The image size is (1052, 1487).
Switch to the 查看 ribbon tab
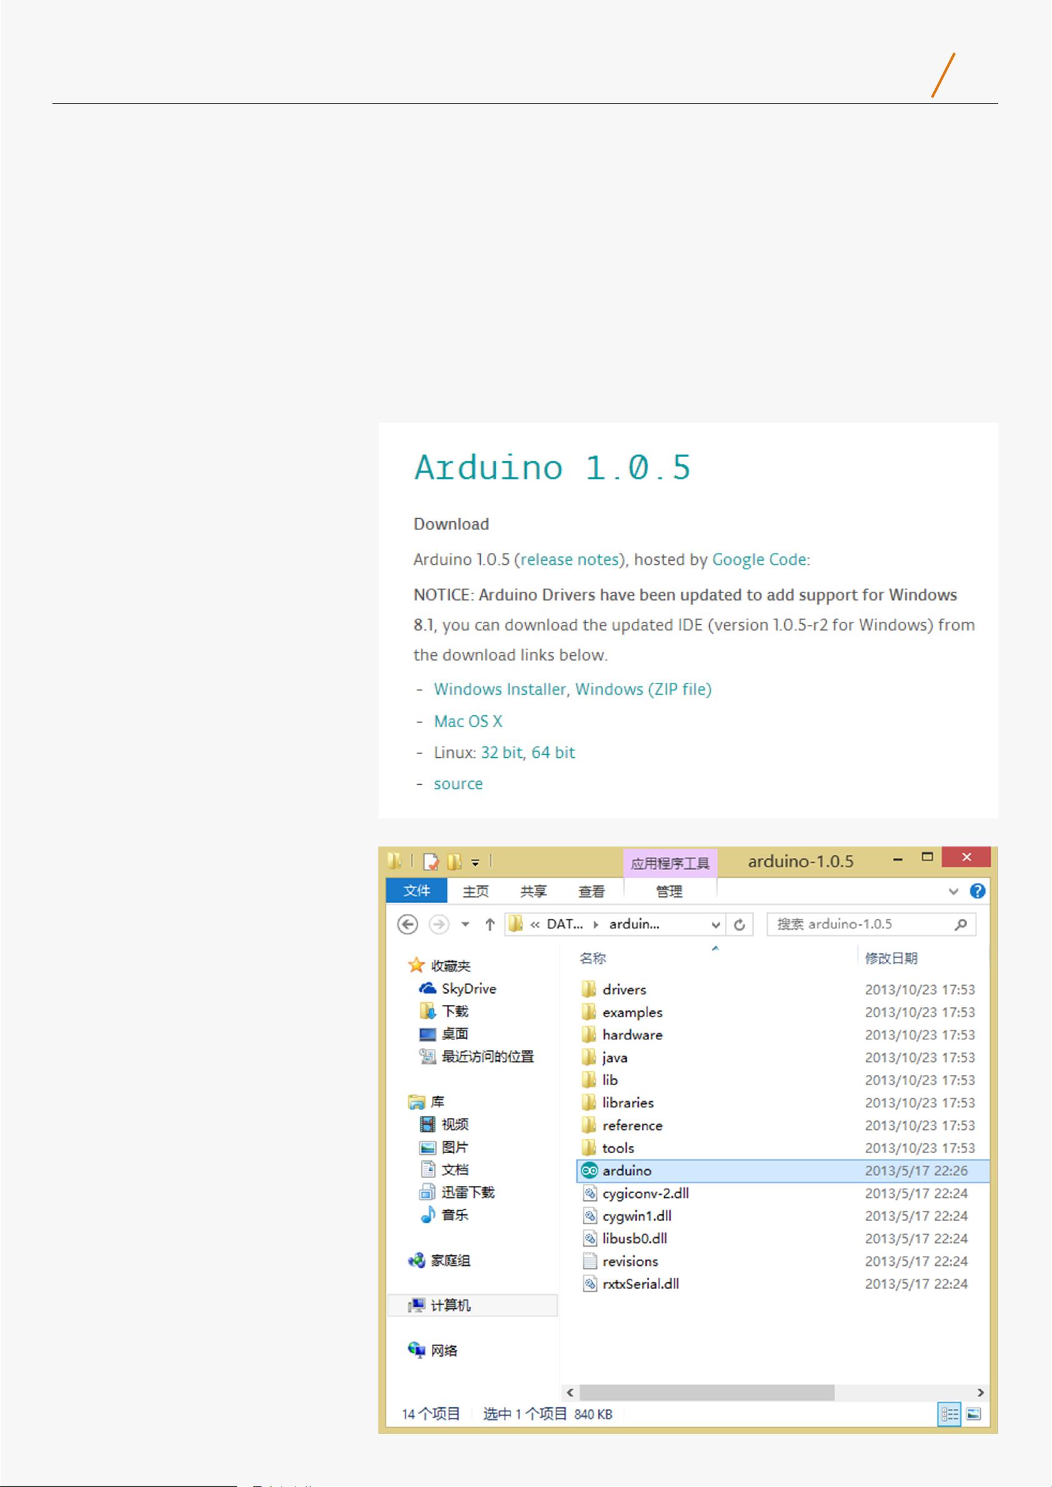tap(591, 891)
